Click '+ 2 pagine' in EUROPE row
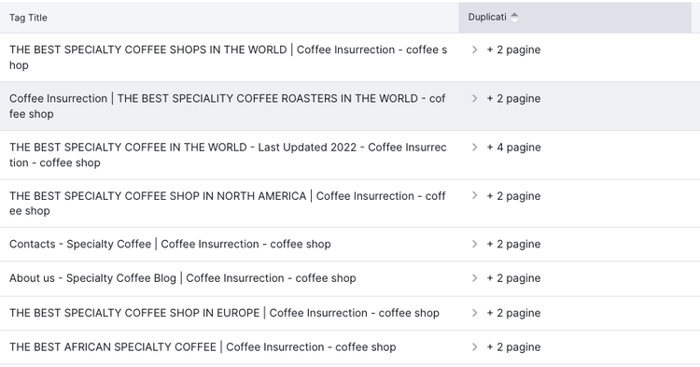700x367 pixels. tap(513, 313)
